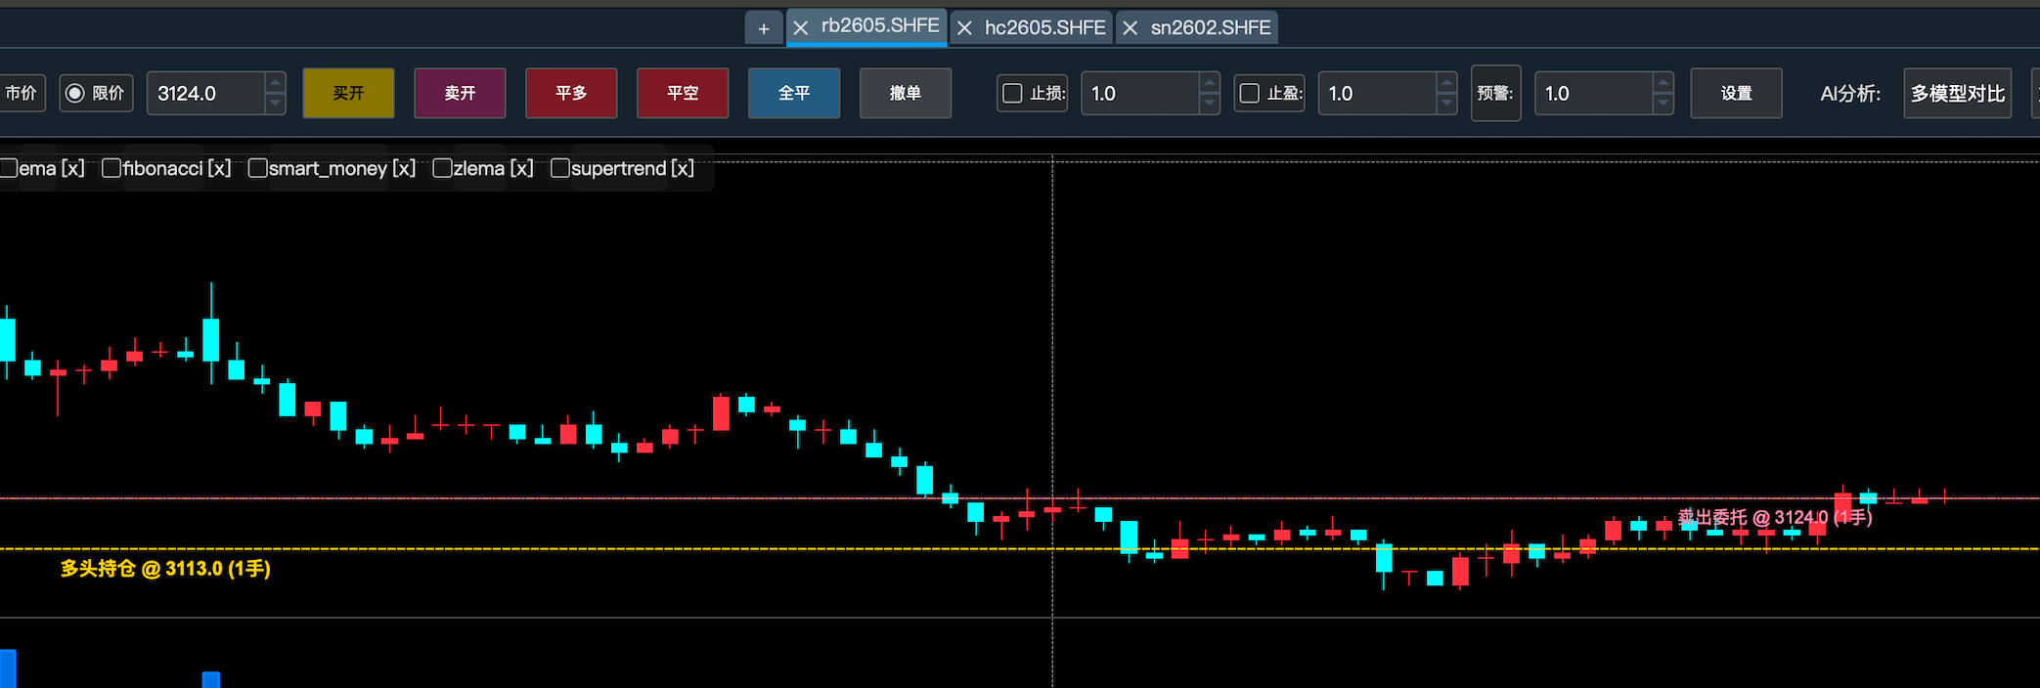The image size is (2040, 688).
Task: Decrease stop-loss value with down arrow
Action: click(x=1210, y=104)
